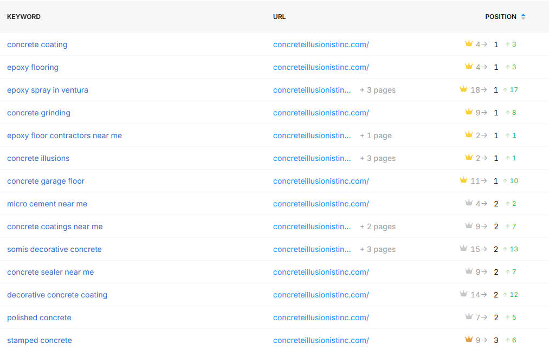This screenshot has height=350, width=549.
Task: Visit truncated URL for epoxy floor contractors near me
Action: pos(312,135)
